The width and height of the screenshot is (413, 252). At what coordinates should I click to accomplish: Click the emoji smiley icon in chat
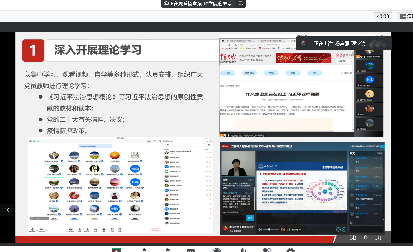click(352, 223)
